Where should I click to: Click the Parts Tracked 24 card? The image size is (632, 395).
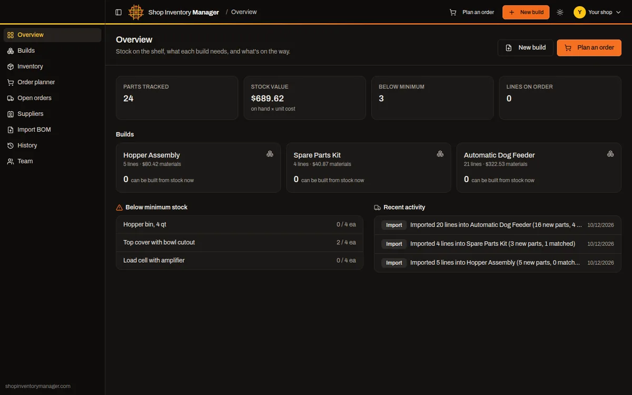click(177, 98)
